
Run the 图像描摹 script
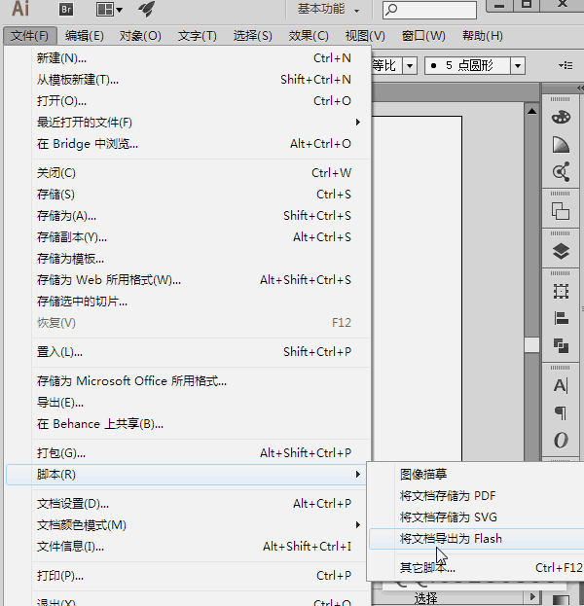tap(477, 475)
